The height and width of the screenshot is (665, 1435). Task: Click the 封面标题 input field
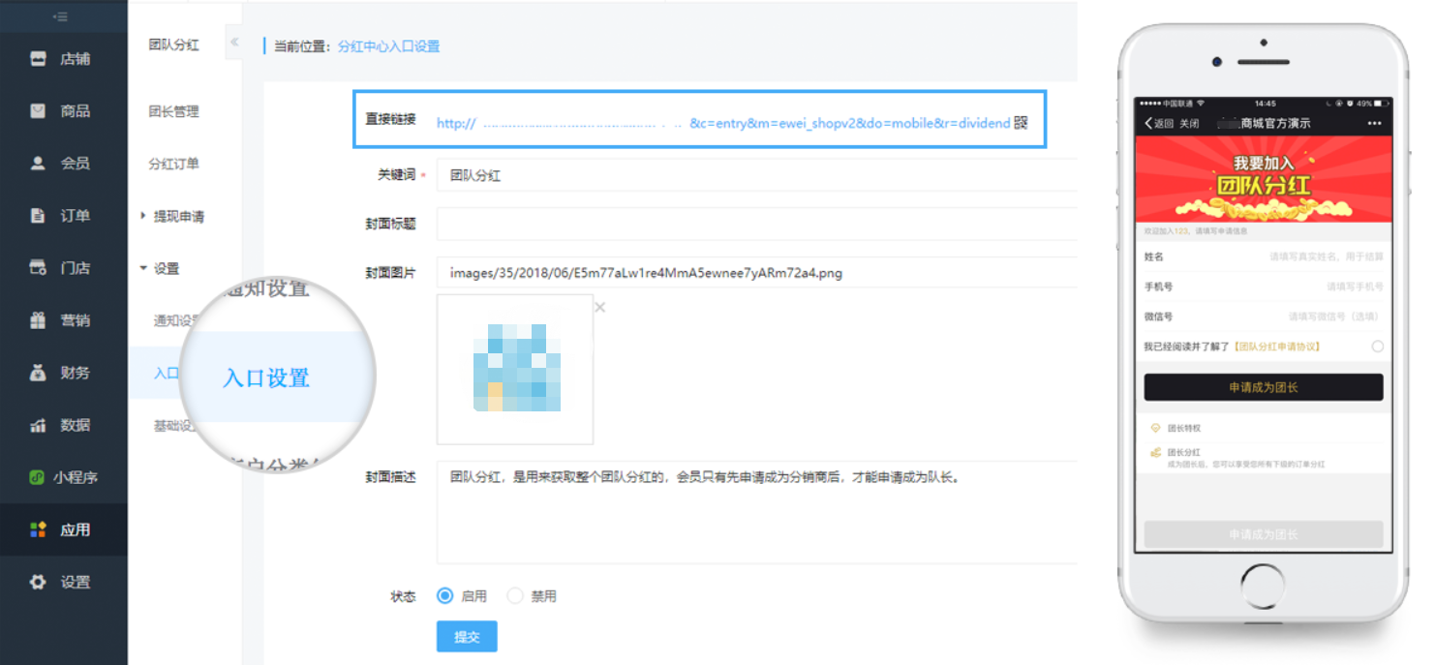tap(756, 223)
